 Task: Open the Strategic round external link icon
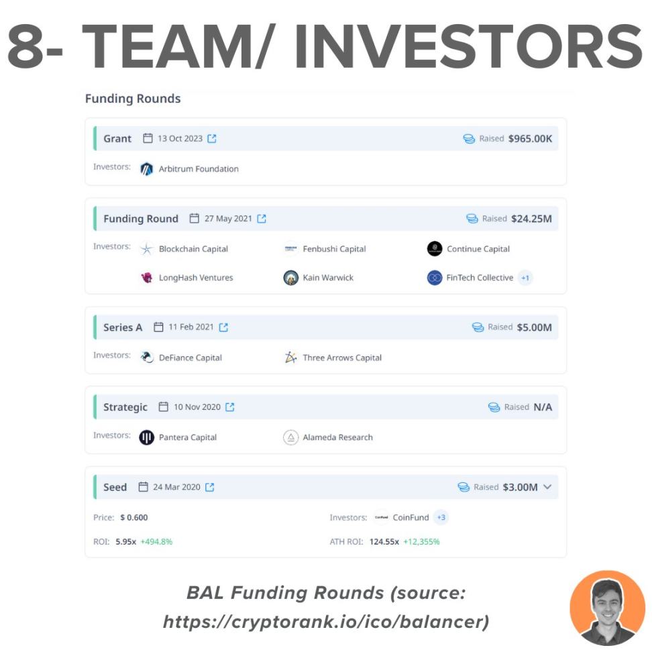coord(230,407)
